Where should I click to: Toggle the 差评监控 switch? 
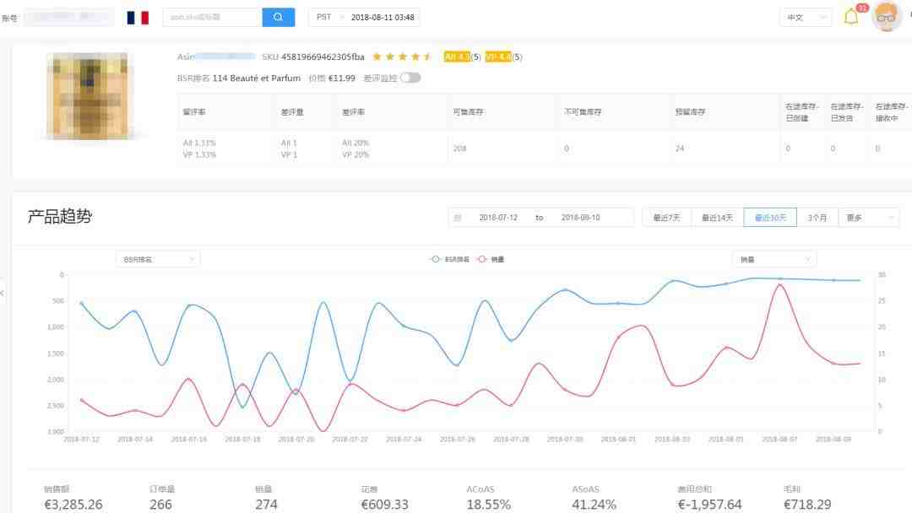pos(410,78)
